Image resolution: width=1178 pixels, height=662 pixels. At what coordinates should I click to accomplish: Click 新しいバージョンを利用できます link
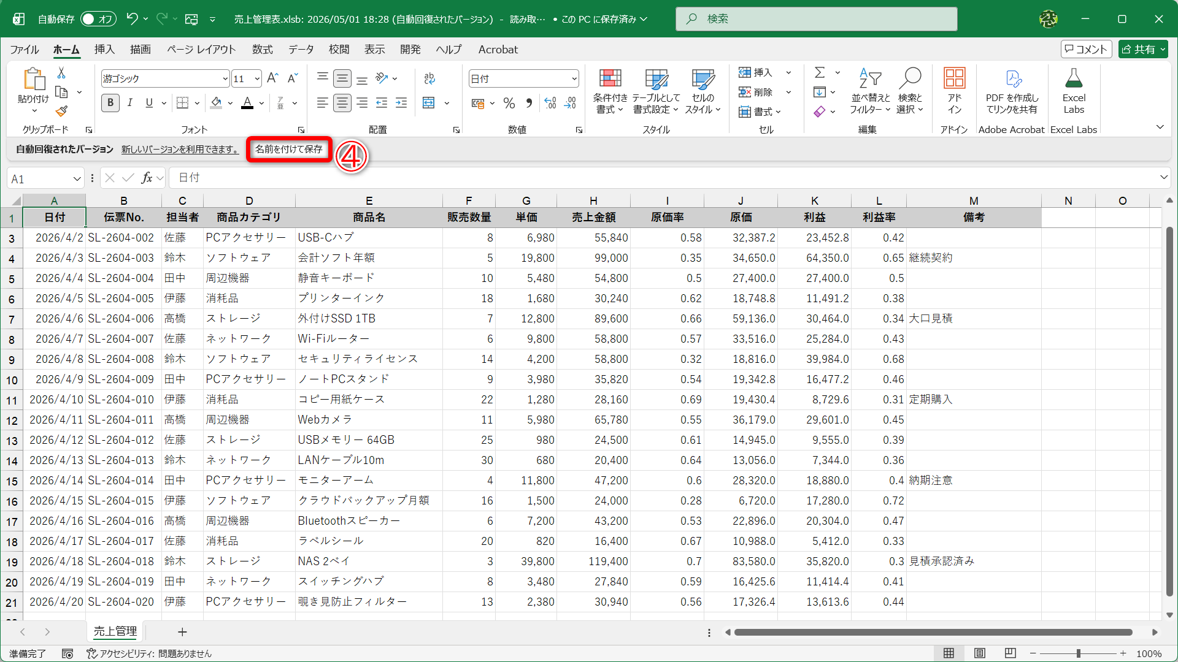coord(180,150)
